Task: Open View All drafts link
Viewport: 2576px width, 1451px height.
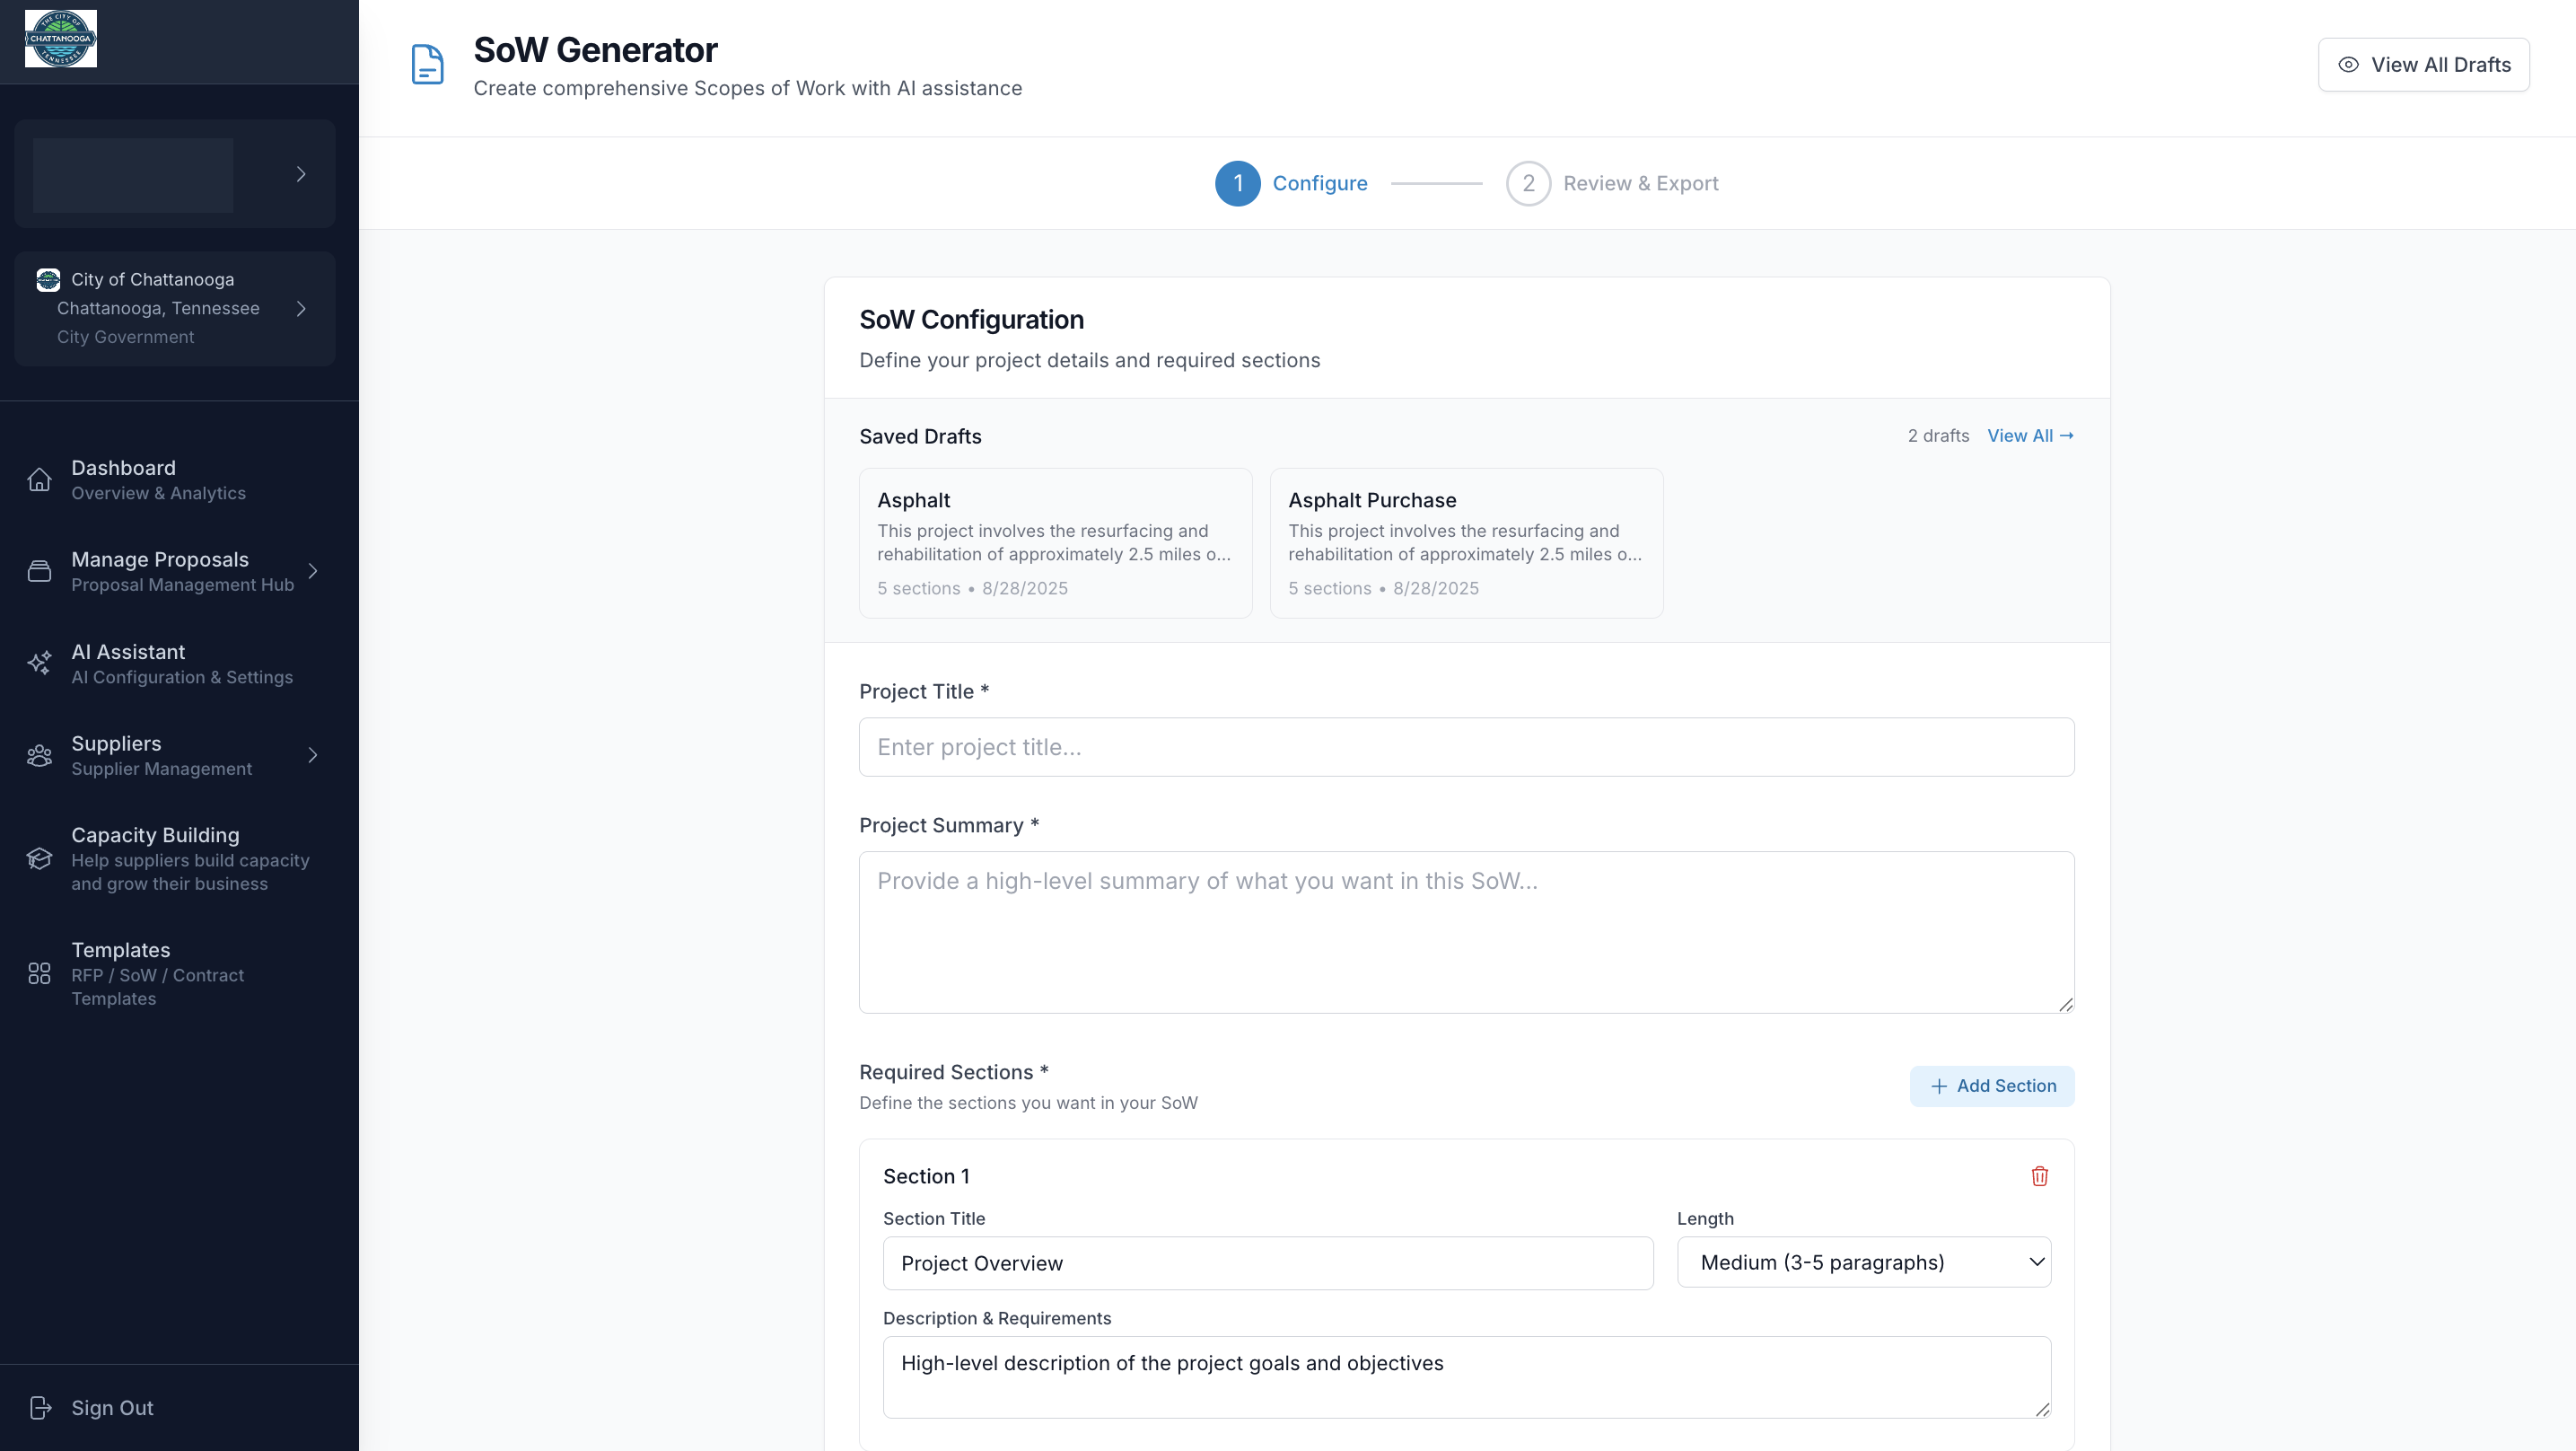Action: tap(2030, 435)
